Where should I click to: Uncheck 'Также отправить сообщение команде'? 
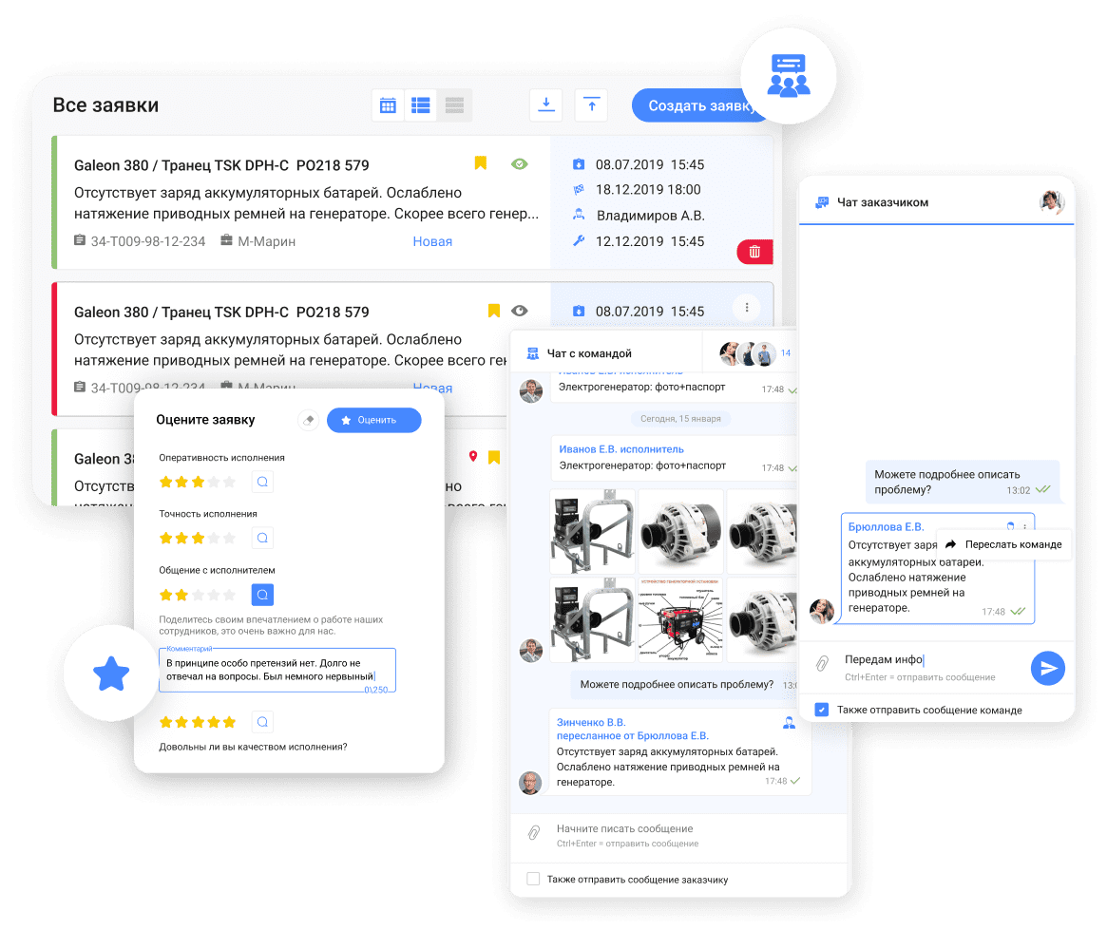pyautogui.click(x=822, y=710)
